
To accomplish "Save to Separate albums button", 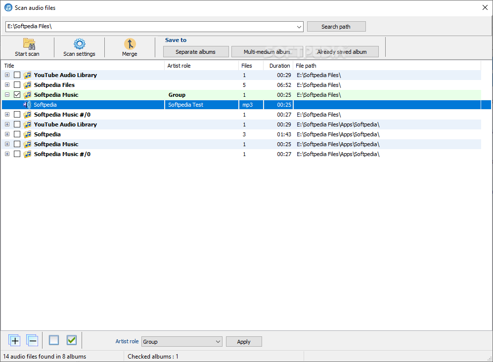I will point(195,52).
